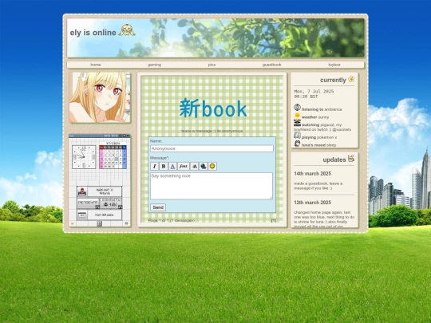The image size is (431, 323).
Task: Click the PictoChat-style button left of download button
Action: coord(88,203)
